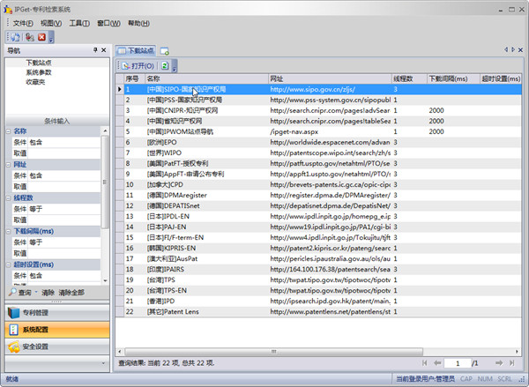Pin the 导航 navigation panel

click(x=95, y=50)
